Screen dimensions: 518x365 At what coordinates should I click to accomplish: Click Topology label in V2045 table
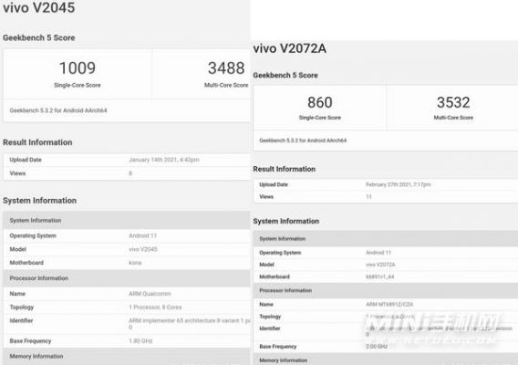[22, 308]
